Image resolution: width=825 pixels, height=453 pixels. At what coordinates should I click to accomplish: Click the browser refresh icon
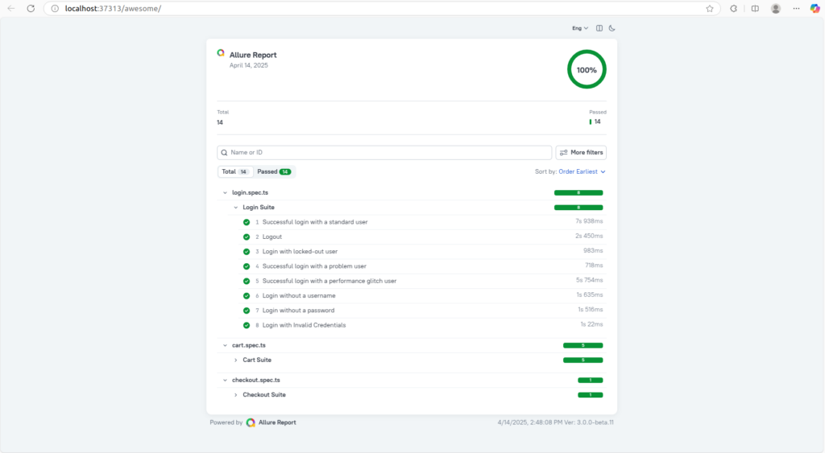[x=31, y=8]
